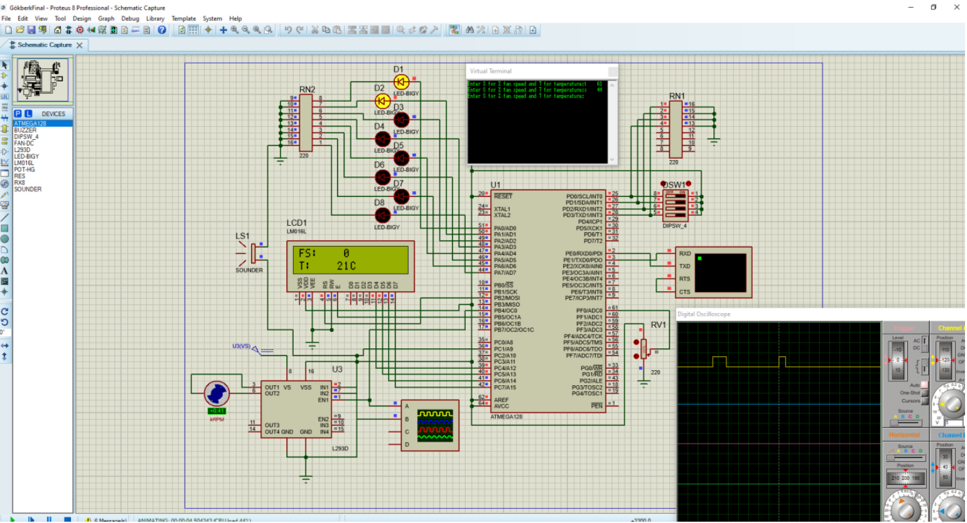Enable One-Shot trigger on oscilloscope
This screenshot has width=967, height=523.
(925, 392)
